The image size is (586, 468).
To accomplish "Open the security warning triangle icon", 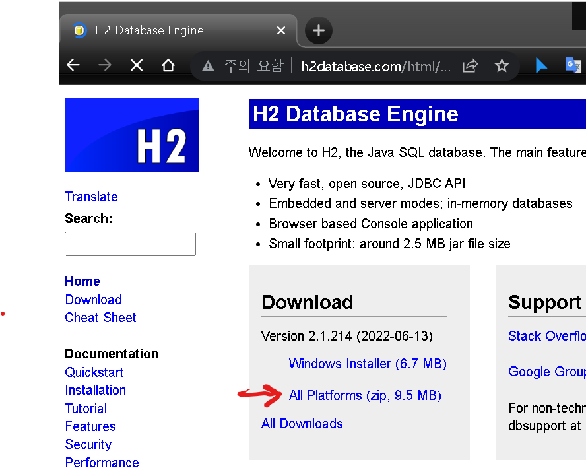I will [x=208, y=67].
